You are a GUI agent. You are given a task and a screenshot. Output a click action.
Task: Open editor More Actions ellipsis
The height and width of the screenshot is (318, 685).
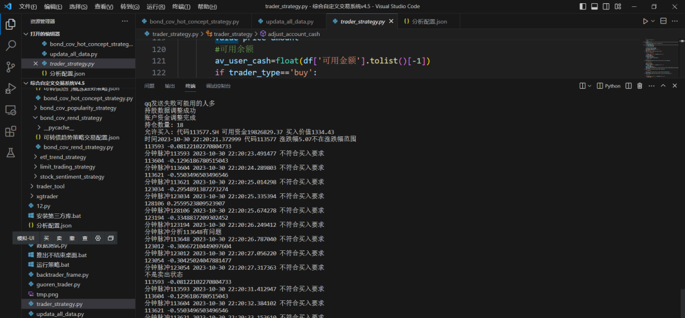click(x=675, y=22)
